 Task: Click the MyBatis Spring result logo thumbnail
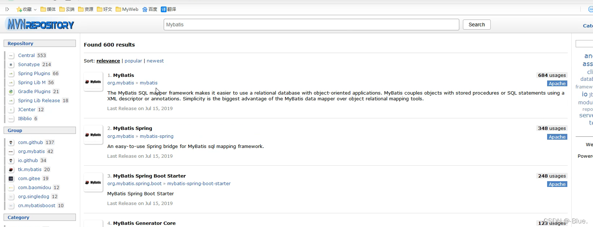(93, 135)
